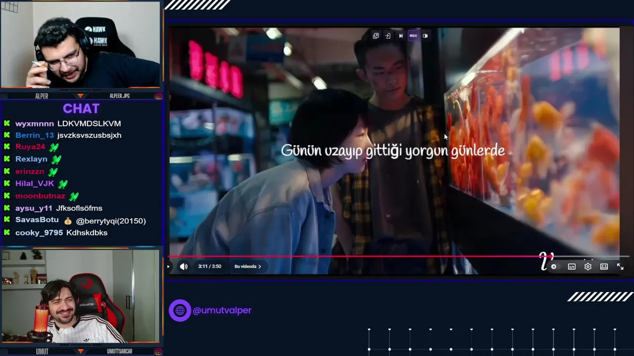Click the purple globe icon beside @umutvalper
Screen dimensions: 634x356
(180, 311)
